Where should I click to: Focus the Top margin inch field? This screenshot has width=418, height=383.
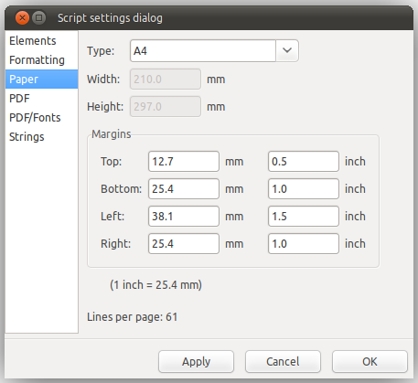pyautogui.click(x=304, y=161)
